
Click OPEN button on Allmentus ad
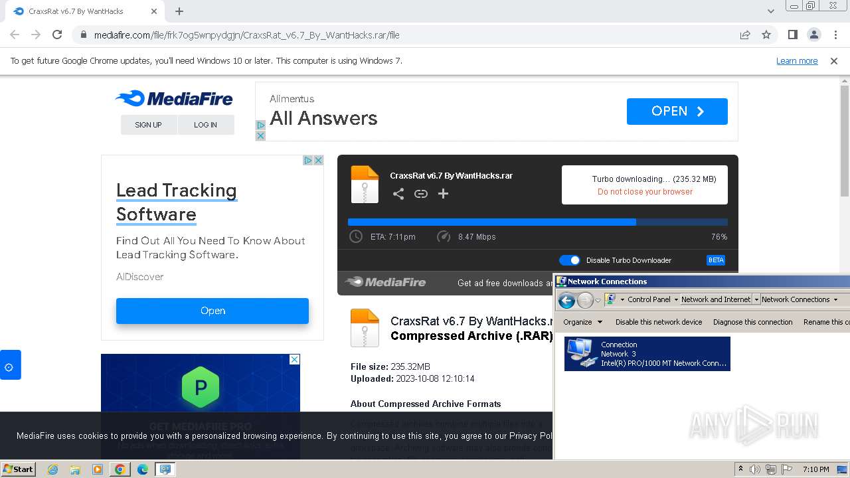(x=677, y=112)
